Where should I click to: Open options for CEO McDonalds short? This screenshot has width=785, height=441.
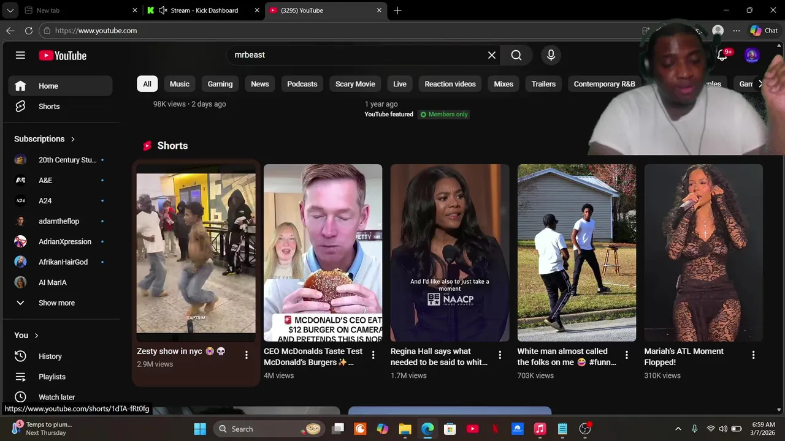pyautogui.click(x=373, y=355)
